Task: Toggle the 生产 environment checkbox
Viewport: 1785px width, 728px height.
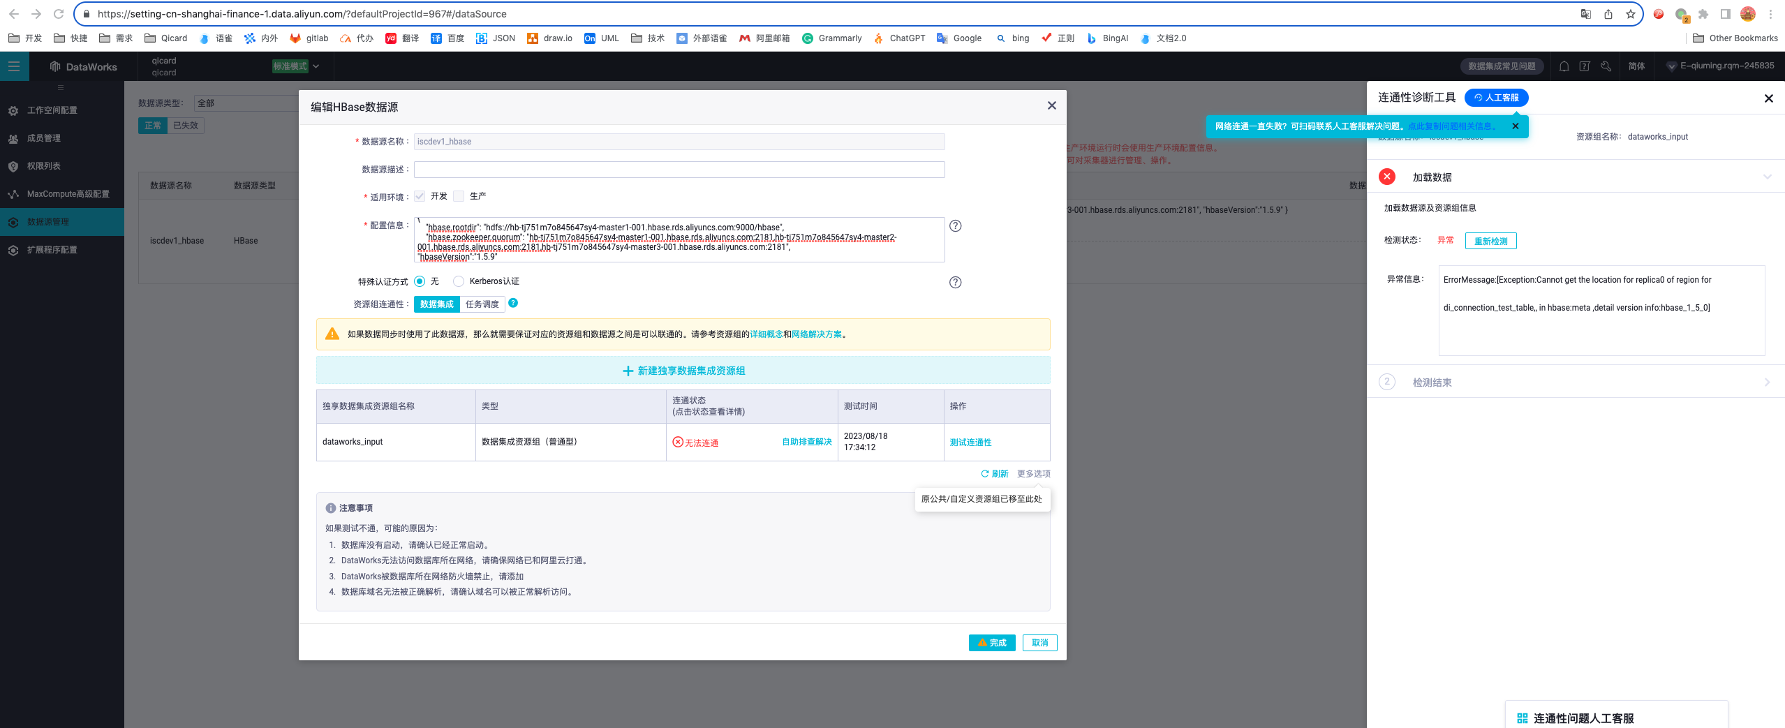Action: (x=459, y=196)
